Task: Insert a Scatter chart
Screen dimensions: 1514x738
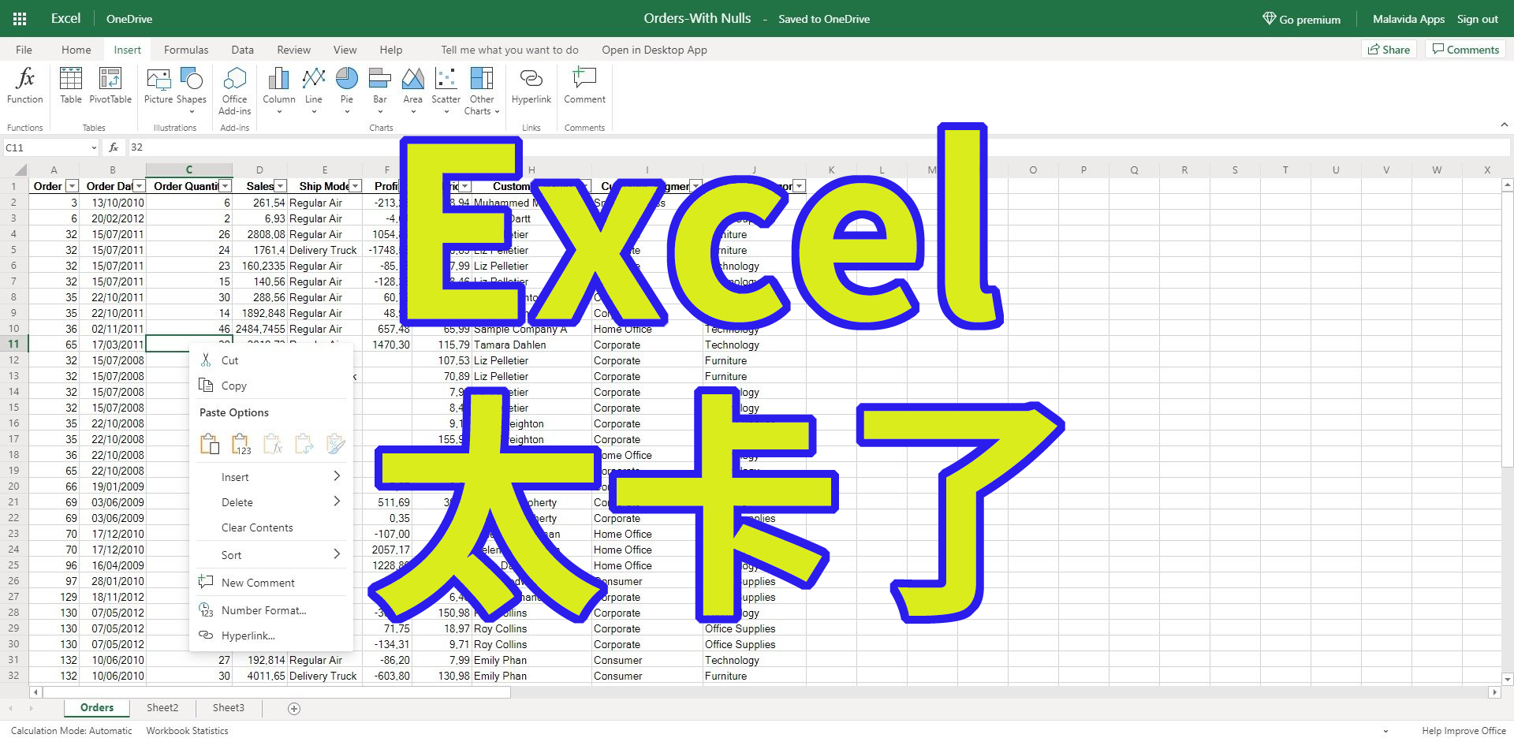Action: tap(446, 90)
